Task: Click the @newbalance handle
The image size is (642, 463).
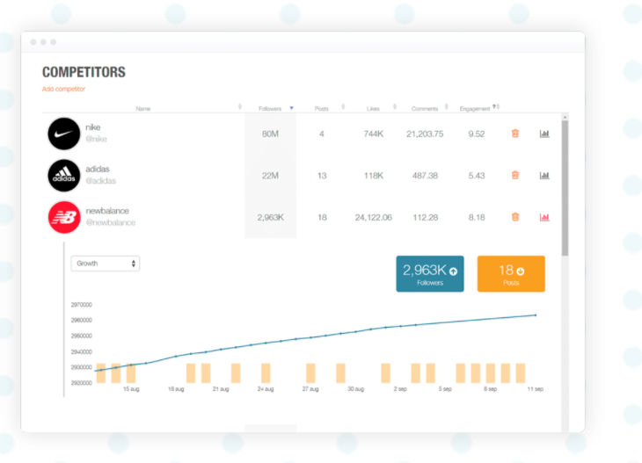Action: [111, 222]
